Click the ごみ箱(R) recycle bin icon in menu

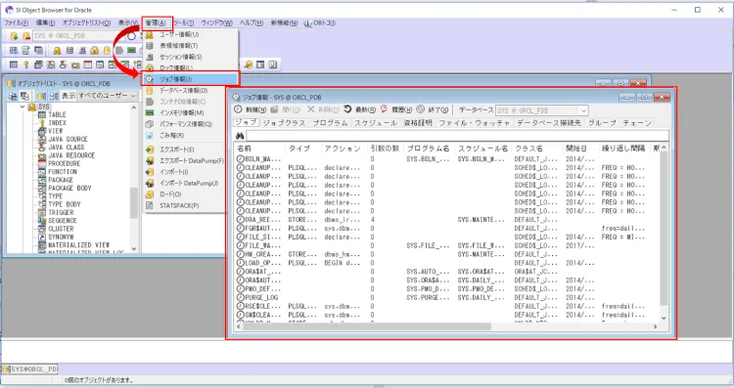(150, 136)
